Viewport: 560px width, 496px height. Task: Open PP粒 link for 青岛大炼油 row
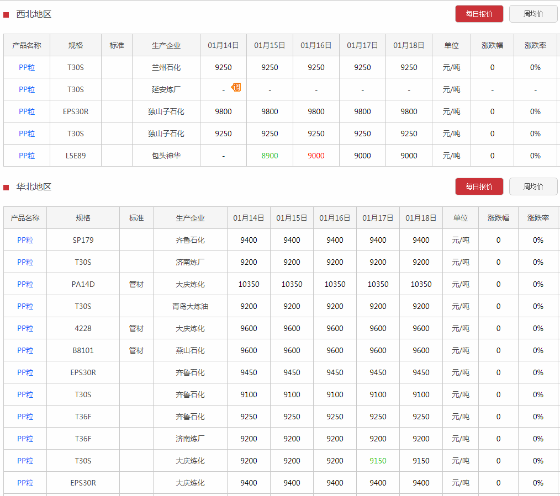pyautogui.click(x=25, y=307)
